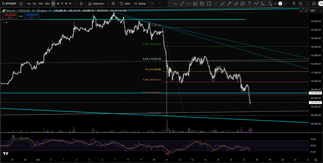The width and height of the screenshot is (323, 163).
Task: Click the BUY 105,010.03 button
Action: 32,16
